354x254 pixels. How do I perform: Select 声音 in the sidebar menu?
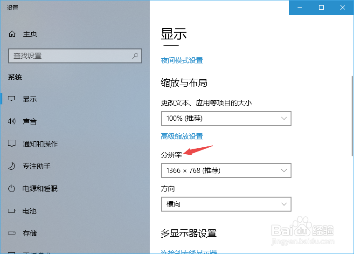coord(30,122)
